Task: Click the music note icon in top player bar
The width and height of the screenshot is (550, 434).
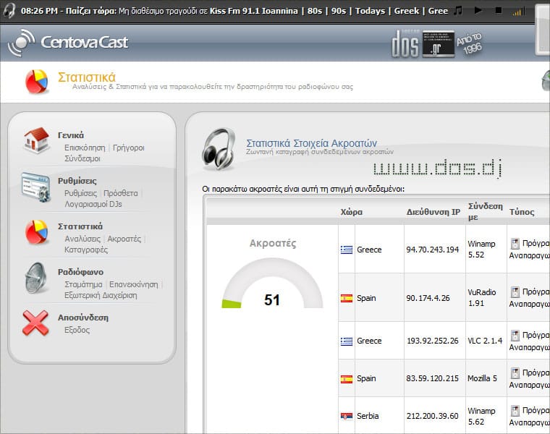Action: (x=457, y=11)
